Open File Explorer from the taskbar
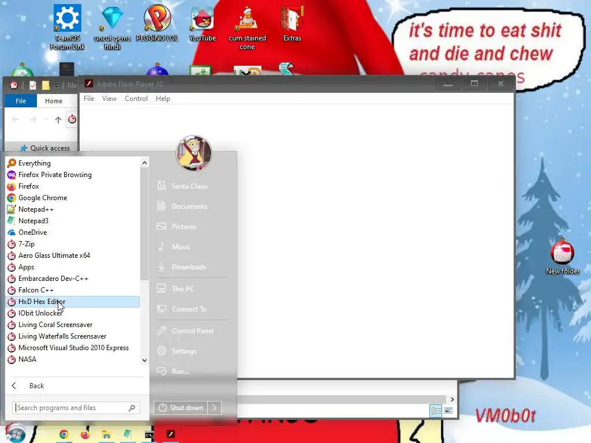Image resolution: width=591 pixels, height=443 pixels. [x=106, y=435]
